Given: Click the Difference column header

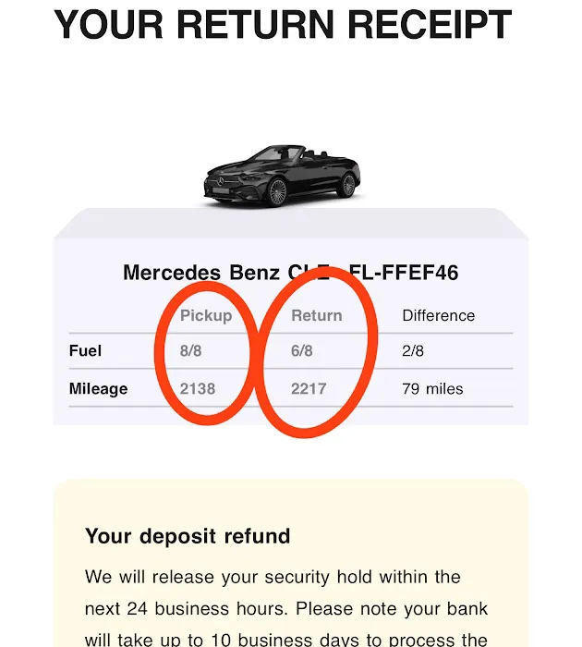Looking at the screenshot, I should (439, 316).
